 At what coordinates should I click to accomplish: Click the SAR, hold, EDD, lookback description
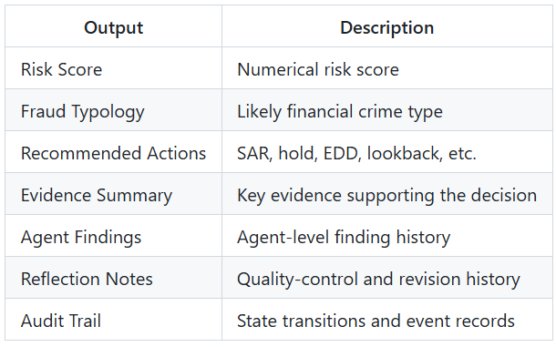coord(356,154)
